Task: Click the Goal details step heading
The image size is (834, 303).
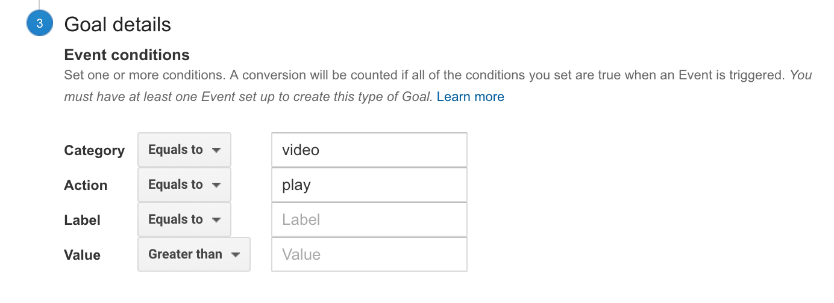Action: click(x=118, y=25)
